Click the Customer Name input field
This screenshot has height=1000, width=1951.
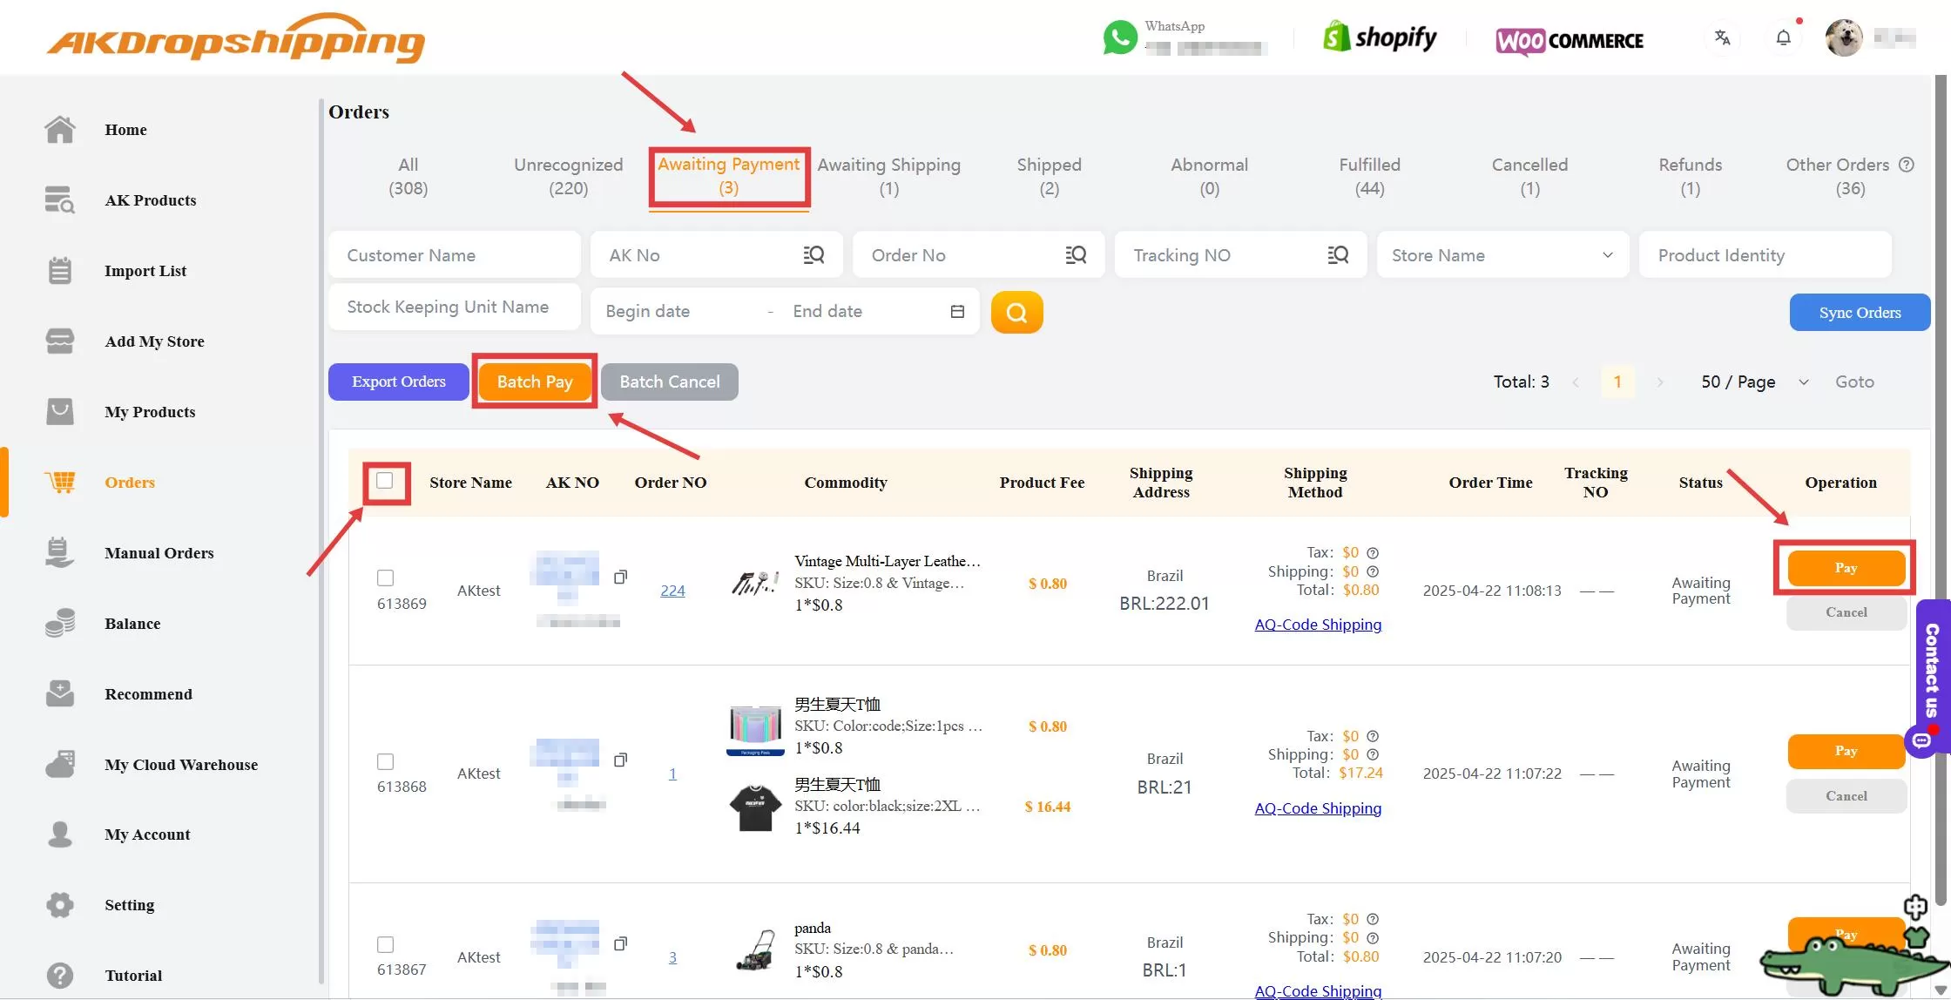(454, 254)
